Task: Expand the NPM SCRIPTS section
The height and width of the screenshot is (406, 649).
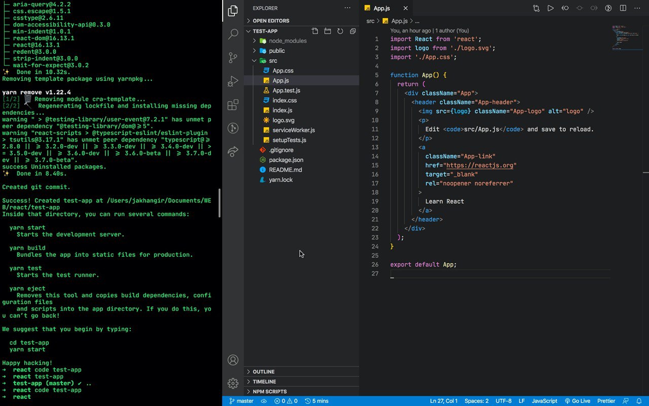Action: [x=269, y=391]
